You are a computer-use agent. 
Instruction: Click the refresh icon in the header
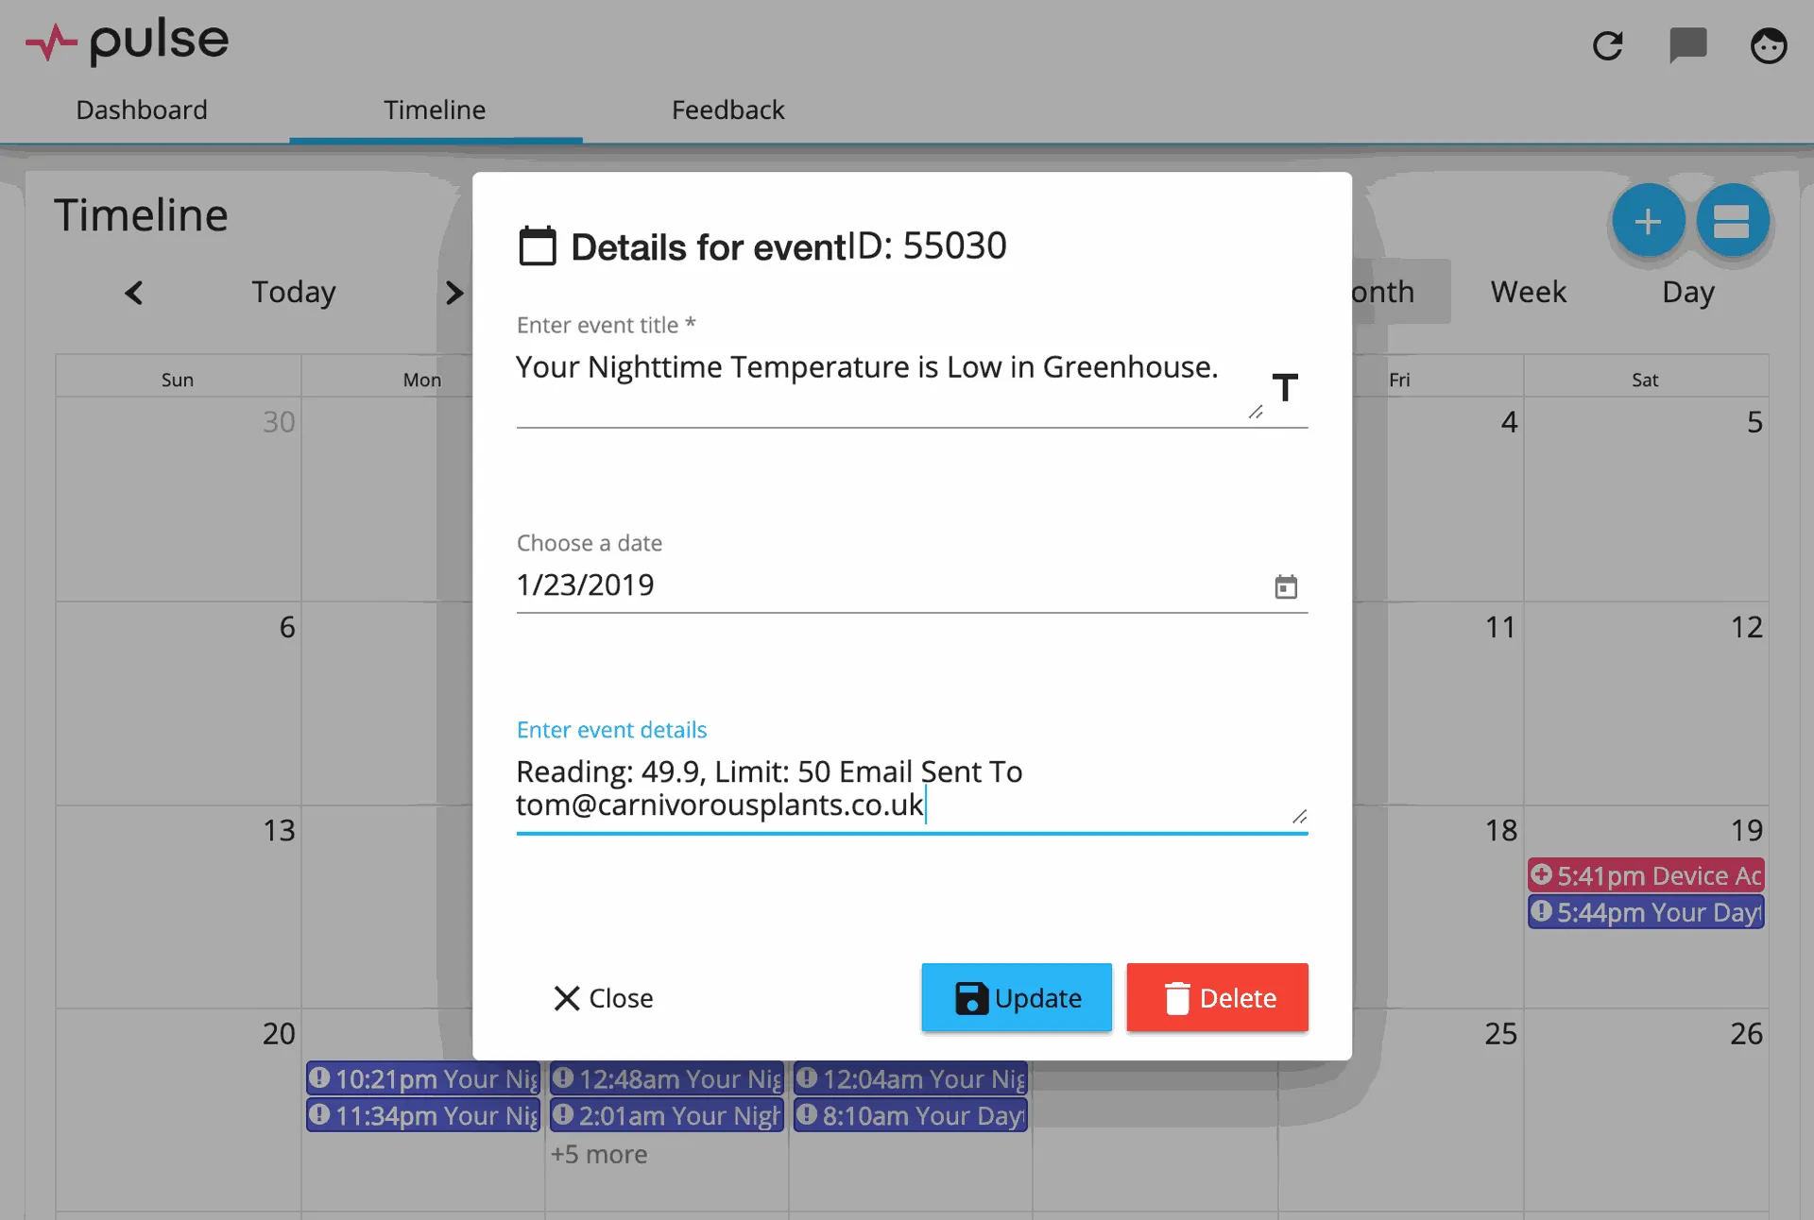(1607, 45)
